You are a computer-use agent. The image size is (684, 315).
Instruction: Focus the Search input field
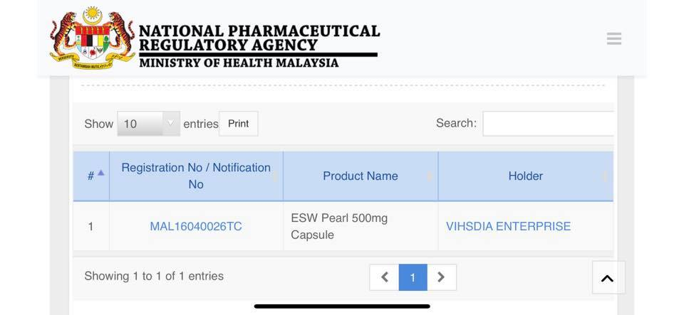coord(548,124)
